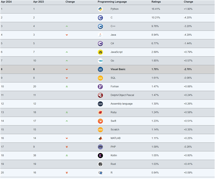Image resolution: width=215 pixels, height=179 pixels.
Task: Click the green up arrow in C++ row
Action: [67, 26]
